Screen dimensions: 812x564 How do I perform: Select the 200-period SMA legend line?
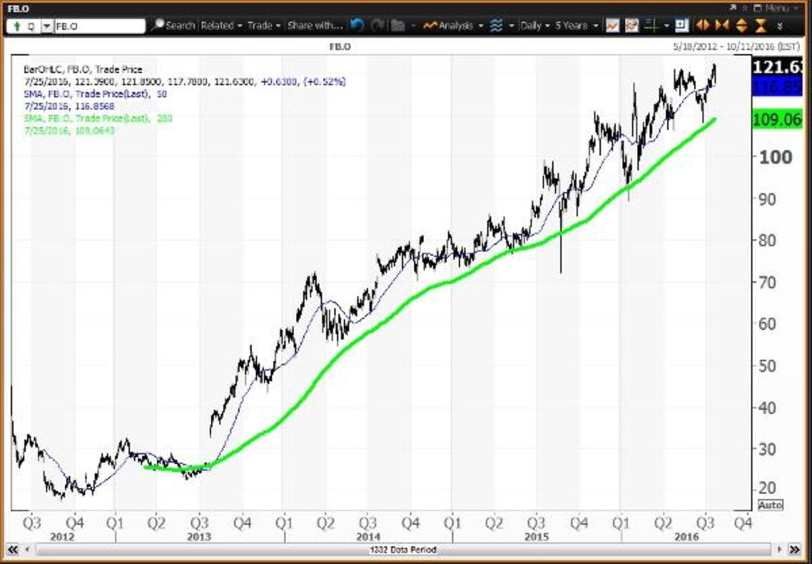pos(99,118)
